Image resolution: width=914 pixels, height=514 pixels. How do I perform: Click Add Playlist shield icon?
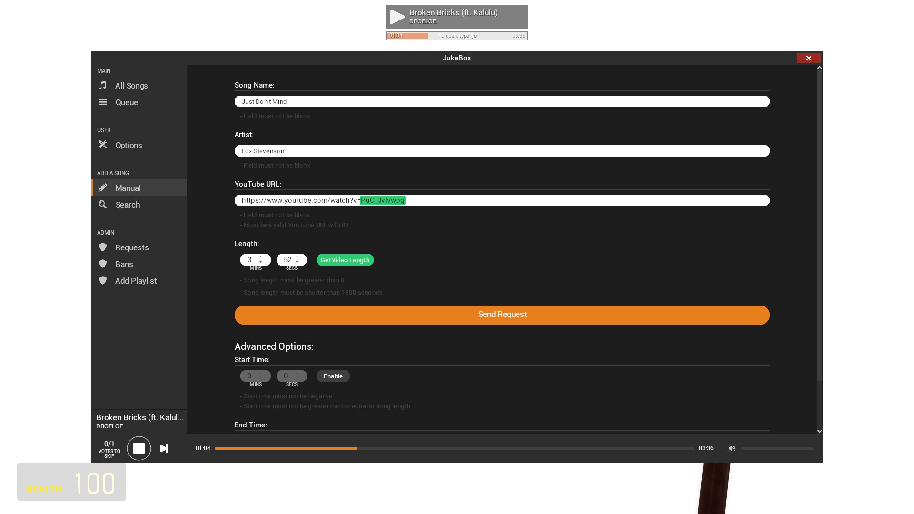pyautogui.click(x=103, y=280)
